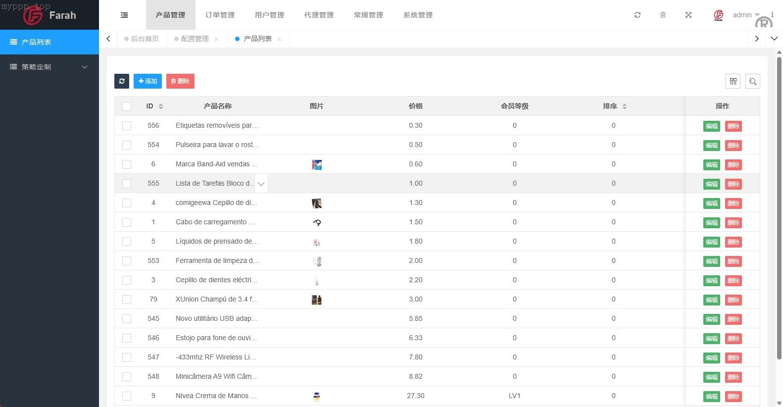Open the table search magnifier icon
The width and height of the screenshot is (783, 407).
click(752, 81)
